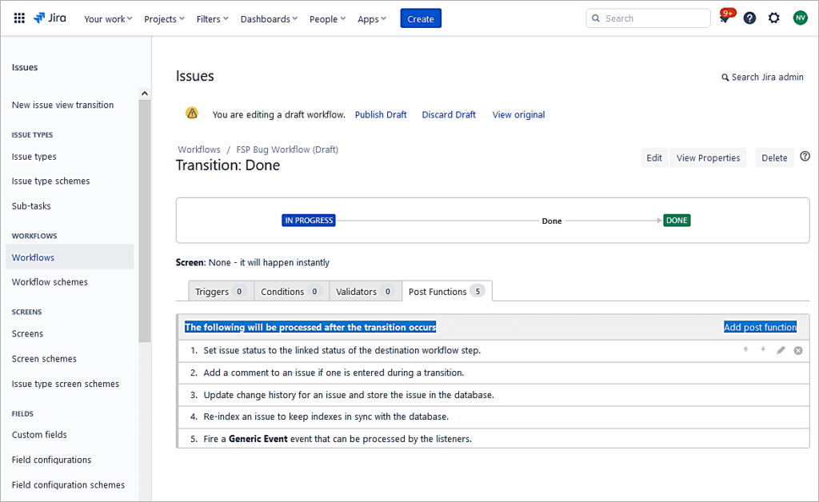
Task: Open the notifications bell
Action: pyautogui.click(x=725, y=18)
